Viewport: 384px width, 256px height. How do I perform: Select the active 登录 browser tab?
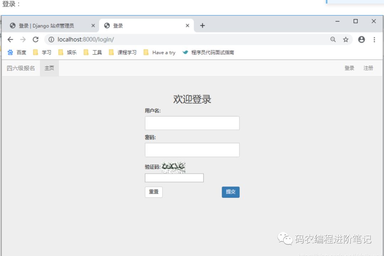(x=146, y=26)
